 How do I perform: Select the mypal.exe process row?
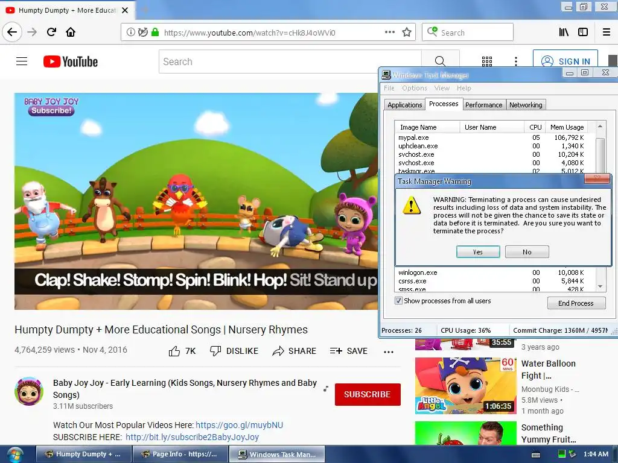491,137
